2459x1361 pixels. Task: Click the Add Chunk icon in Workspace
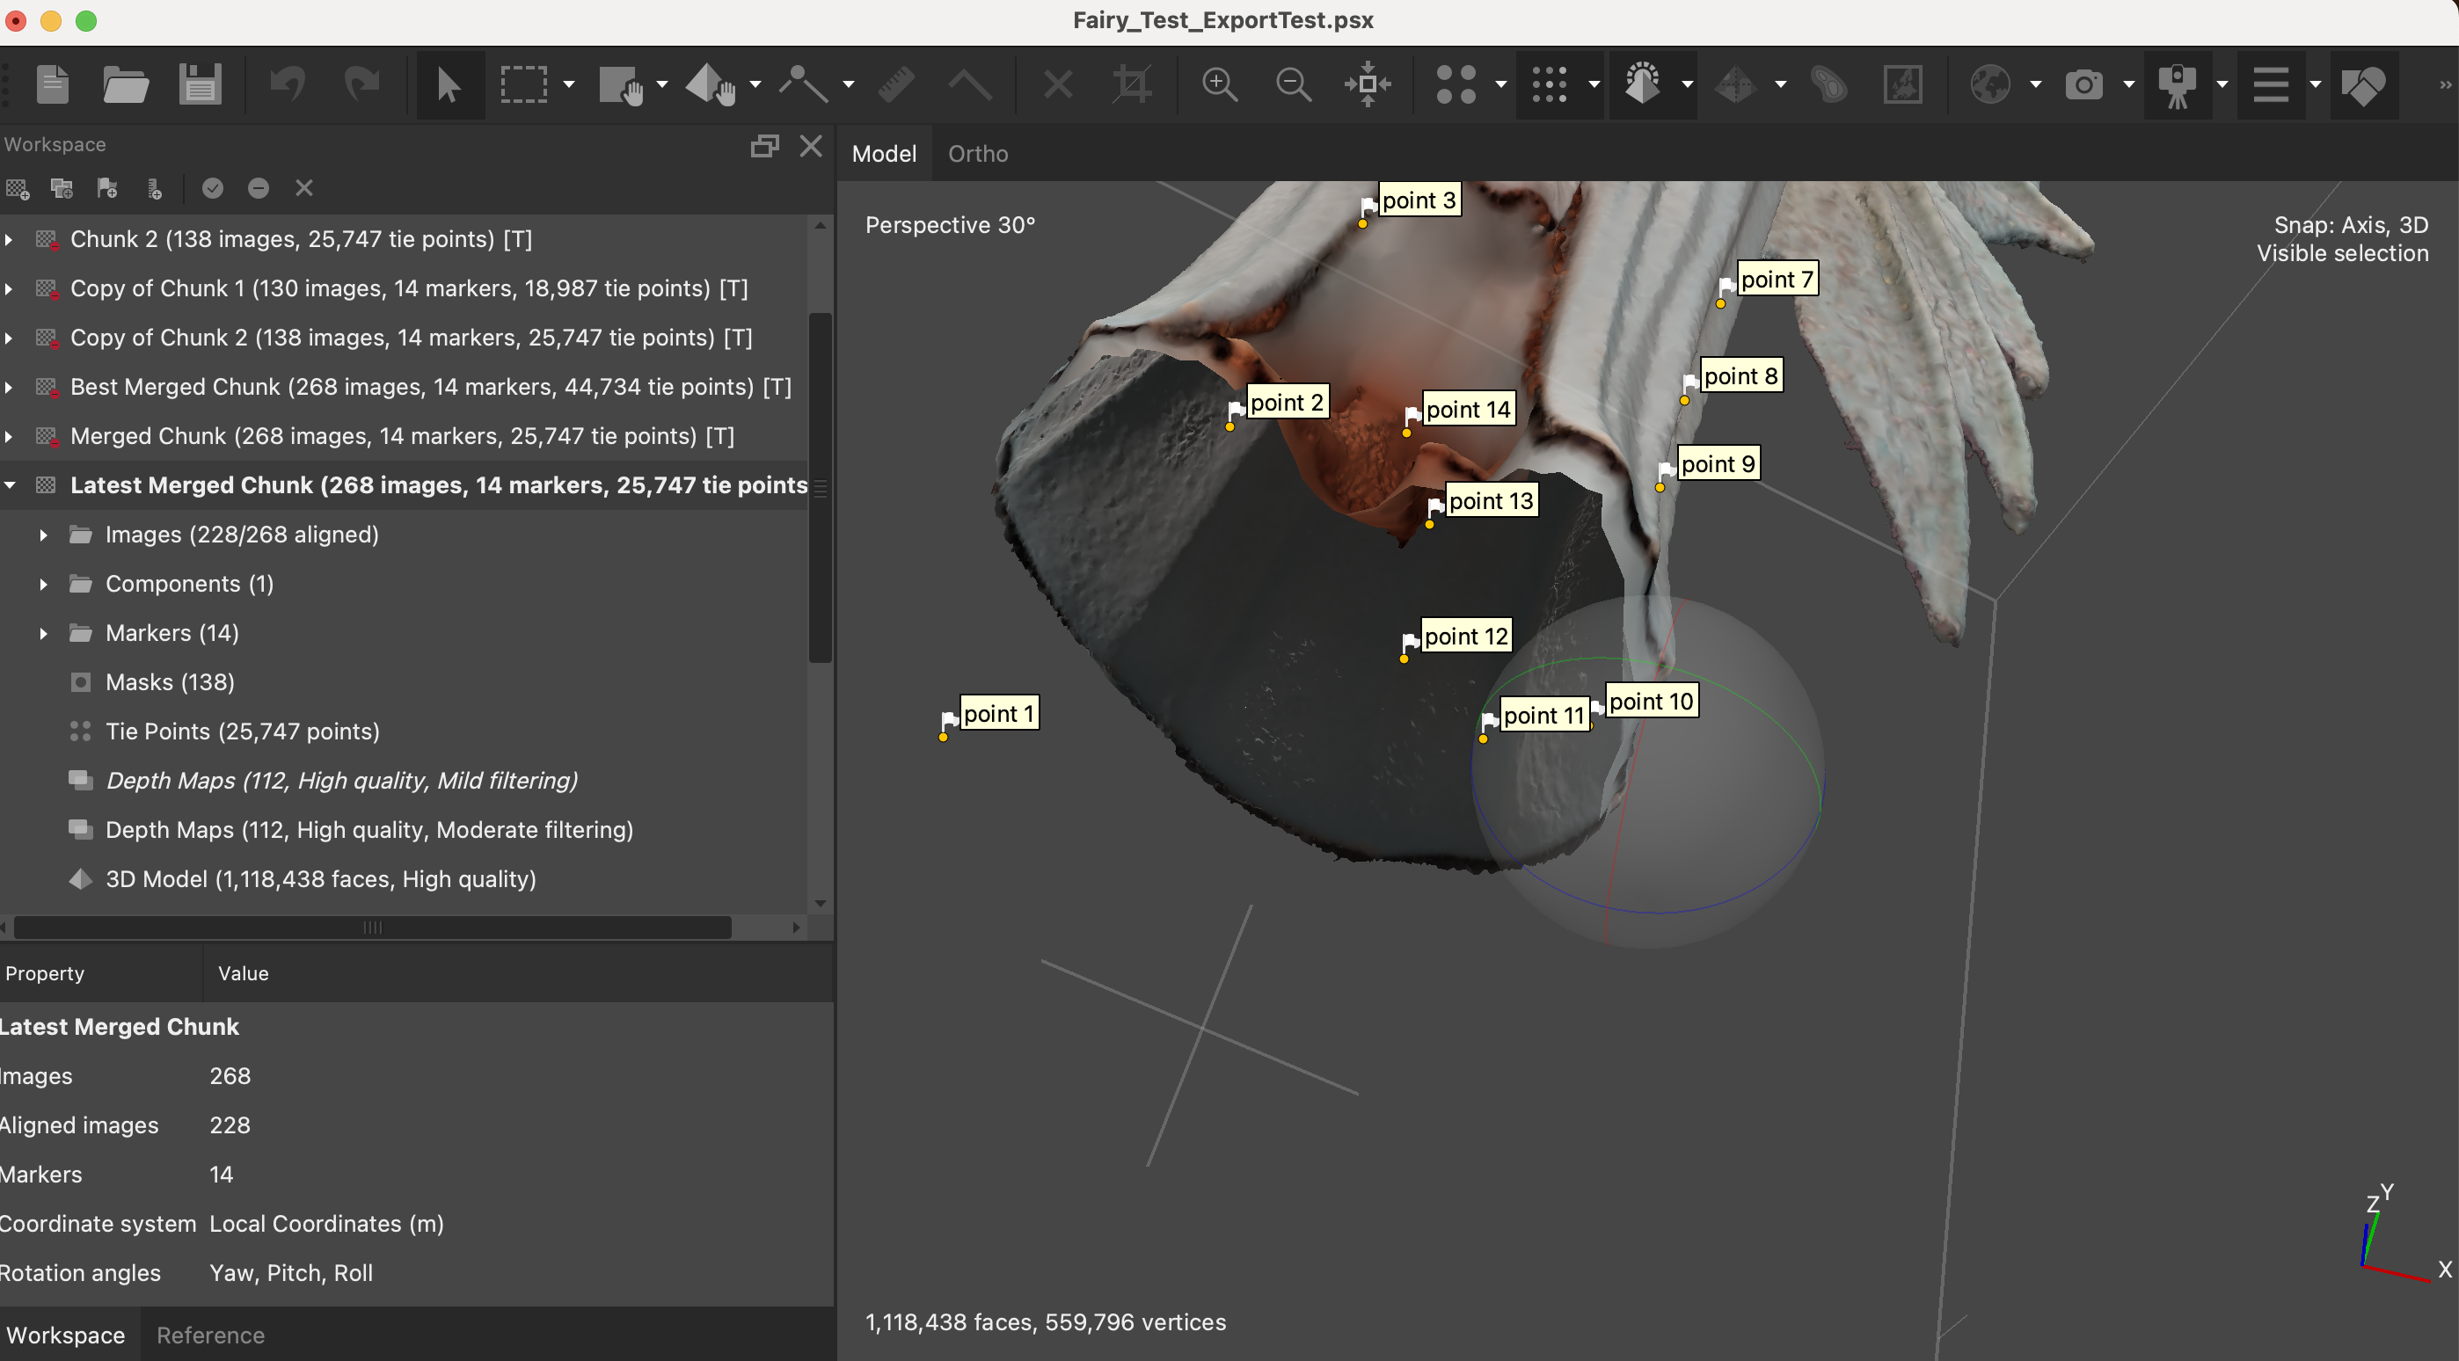tap(18, 189)
